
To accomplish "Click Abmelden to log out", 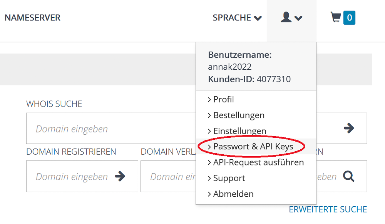I will coord(233,194).
